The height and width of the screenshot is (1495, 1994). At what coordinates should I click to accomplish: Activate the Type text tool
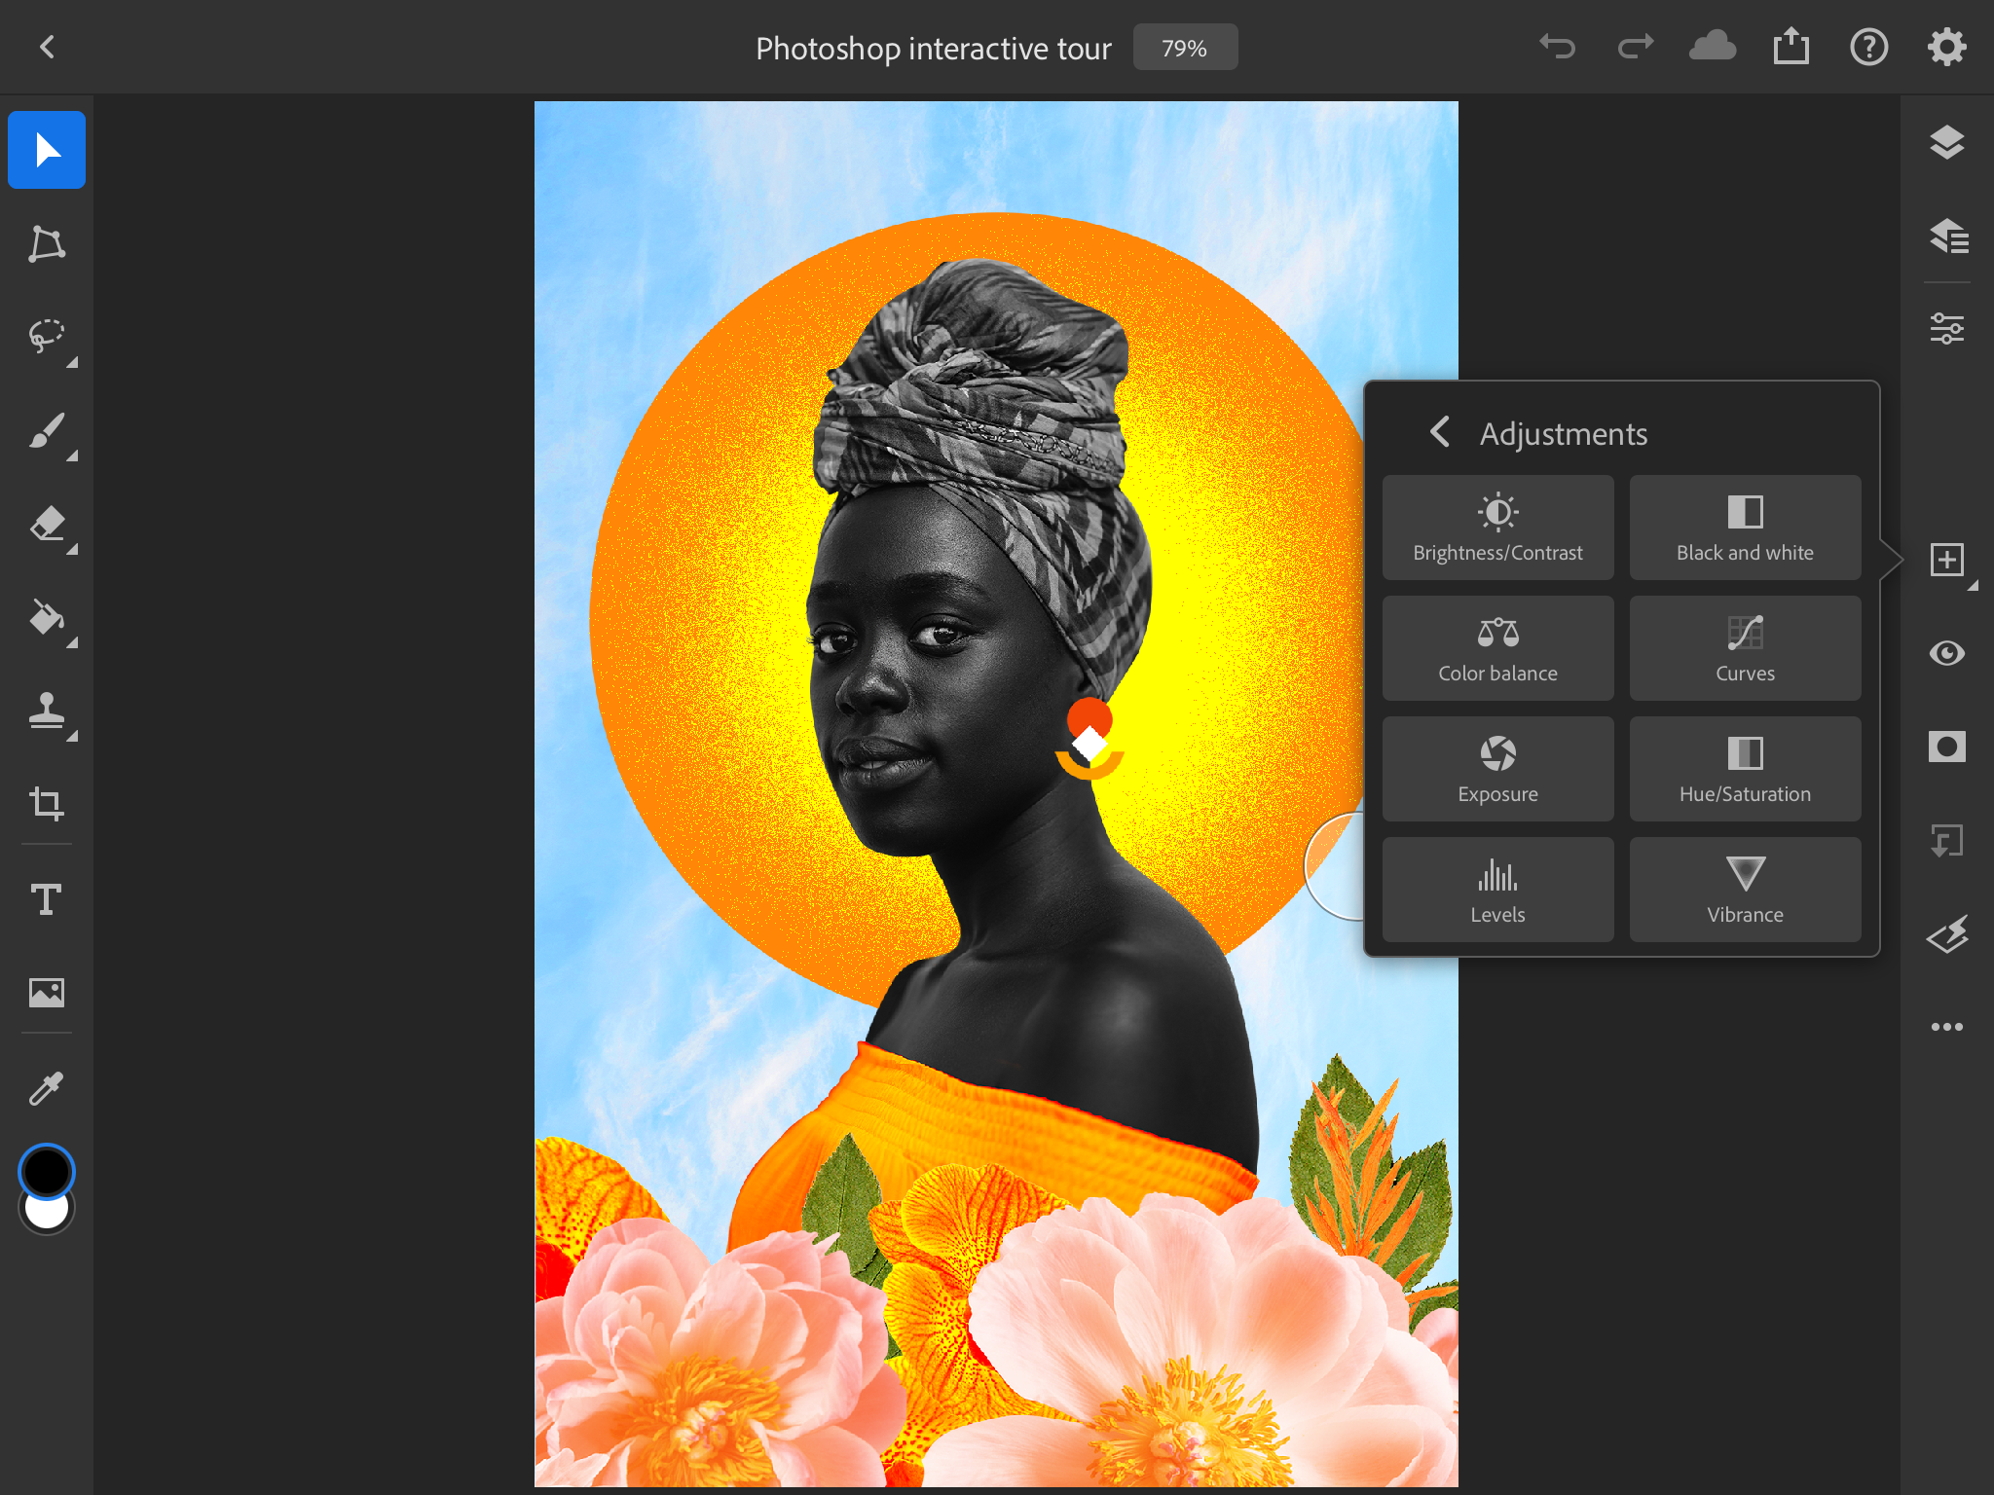tap(46, 898)
